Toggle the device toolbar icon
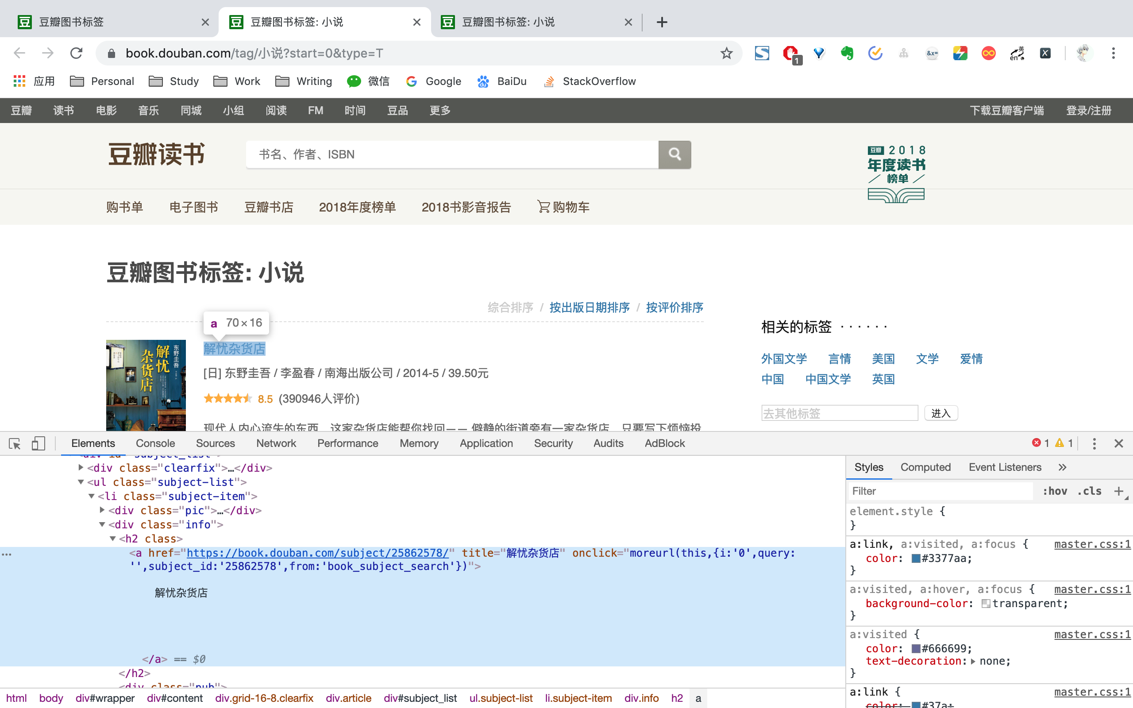 coord(38,443)
